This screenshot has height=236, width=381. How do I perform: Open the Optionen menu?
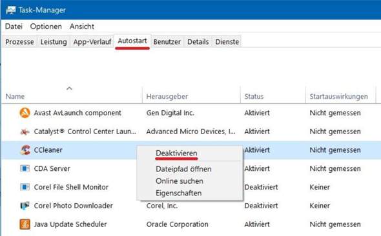pyautogui.click(x=46, y=26)
